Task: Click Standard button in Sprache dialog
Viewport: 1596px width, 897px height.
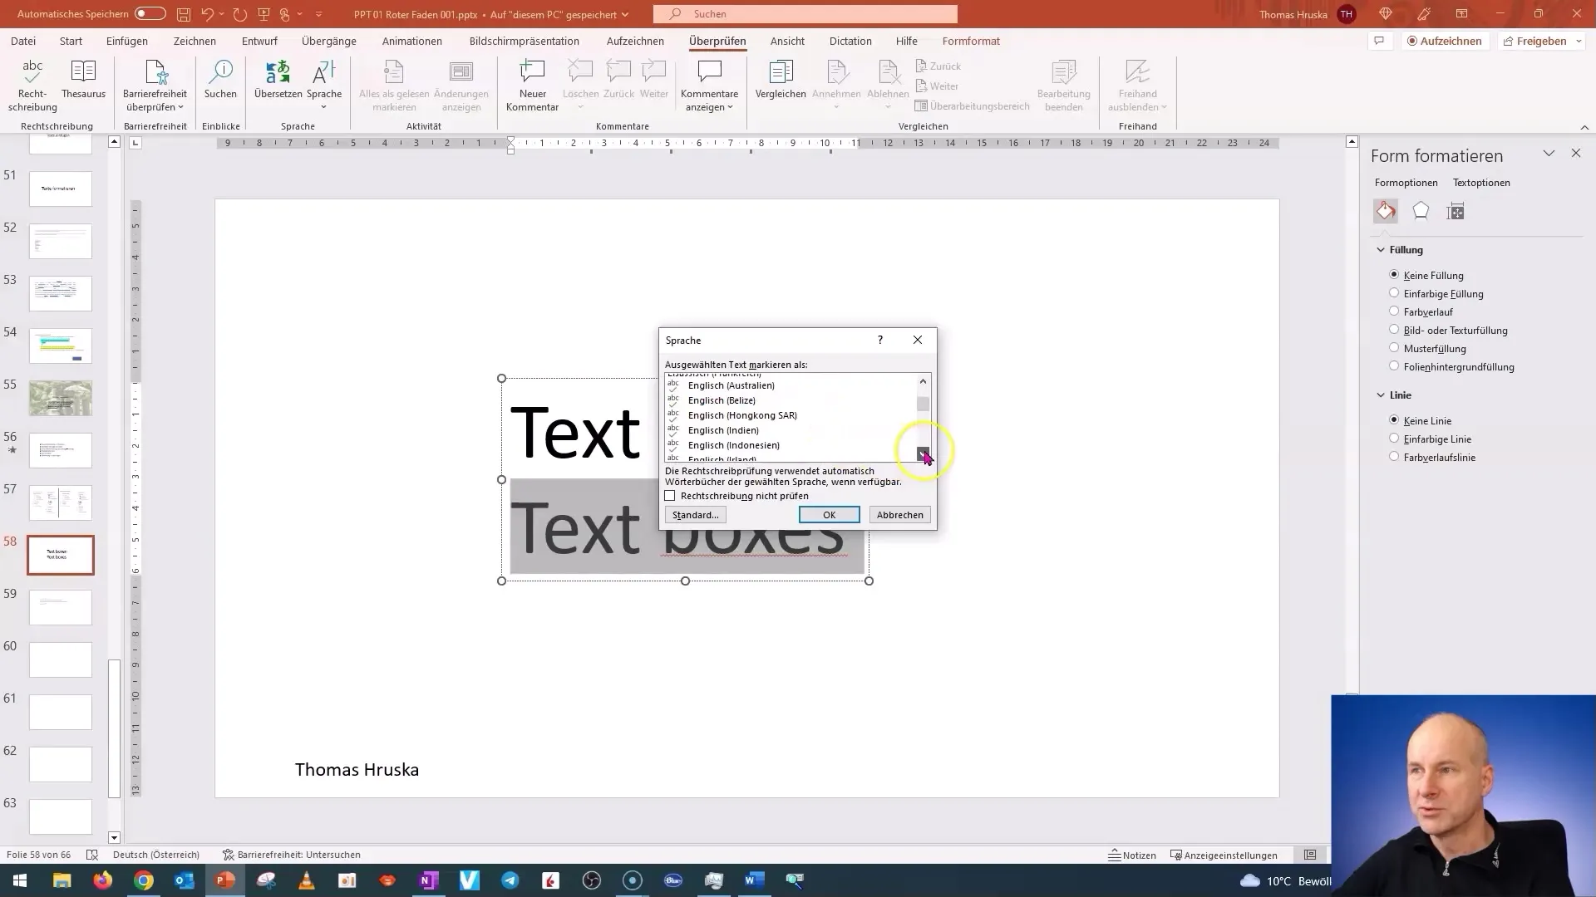Action: [695, 515]
